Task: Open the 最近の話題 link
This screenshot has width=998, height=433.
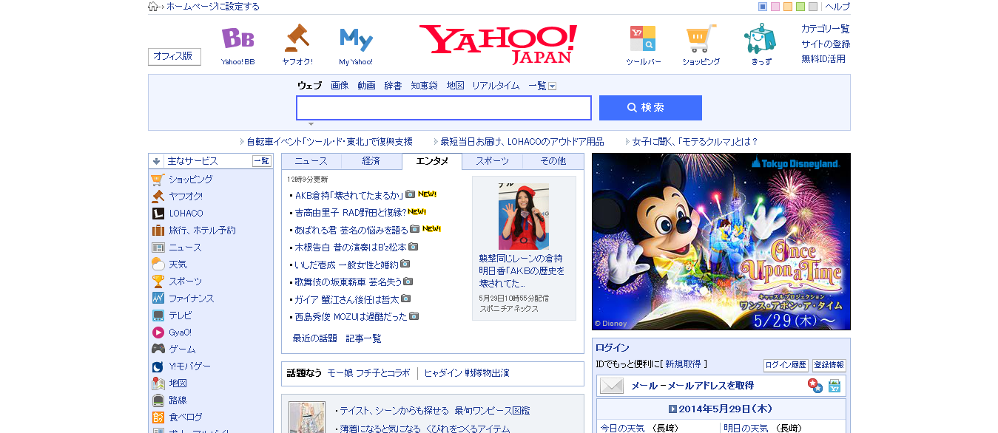Action: 315,338
